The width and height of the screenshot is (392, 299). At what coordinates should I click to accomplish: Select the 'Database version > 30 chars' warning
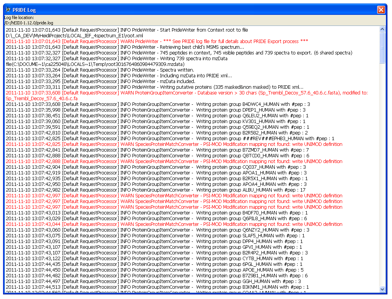186,93
